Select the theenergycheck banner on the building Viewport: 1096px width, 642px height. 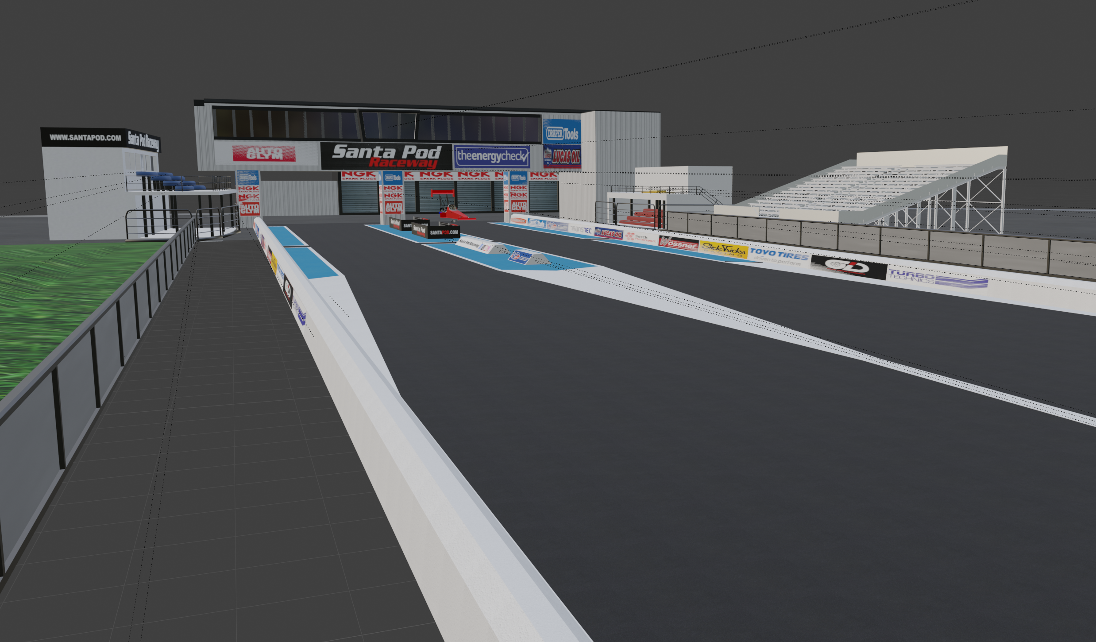click(x=492, y=156)
